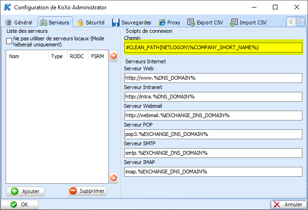
Task: Edit the Serveur Intranet field
Action: click(x=213, y=97)
